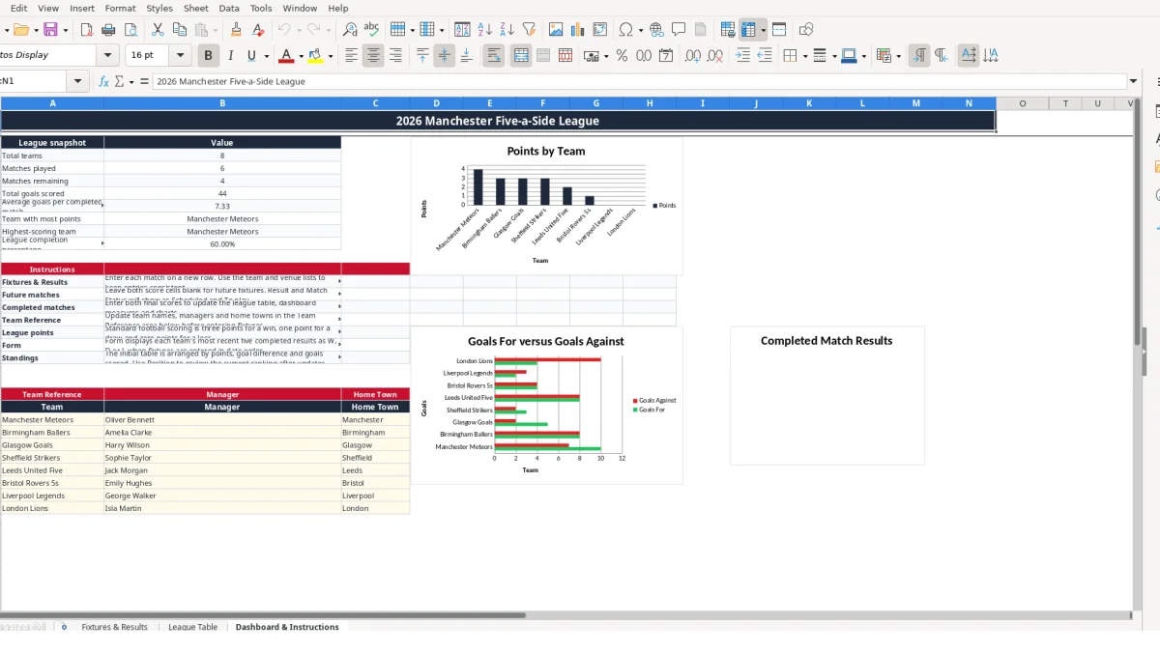Click the Save document icon

50,30
